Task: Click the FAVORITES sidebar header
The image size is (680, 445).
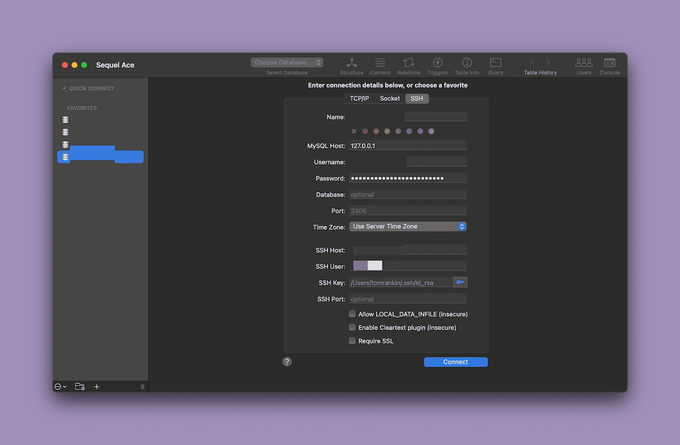Action: tap(82, 108)
